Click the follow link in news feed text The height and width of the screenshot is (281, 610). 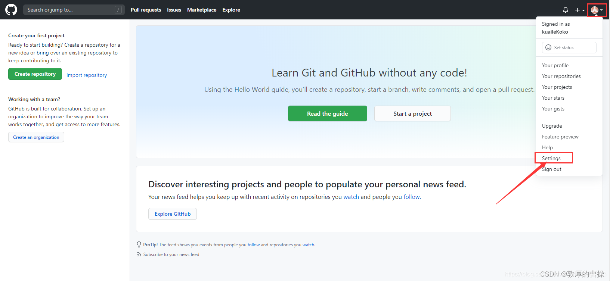[412, 197]
